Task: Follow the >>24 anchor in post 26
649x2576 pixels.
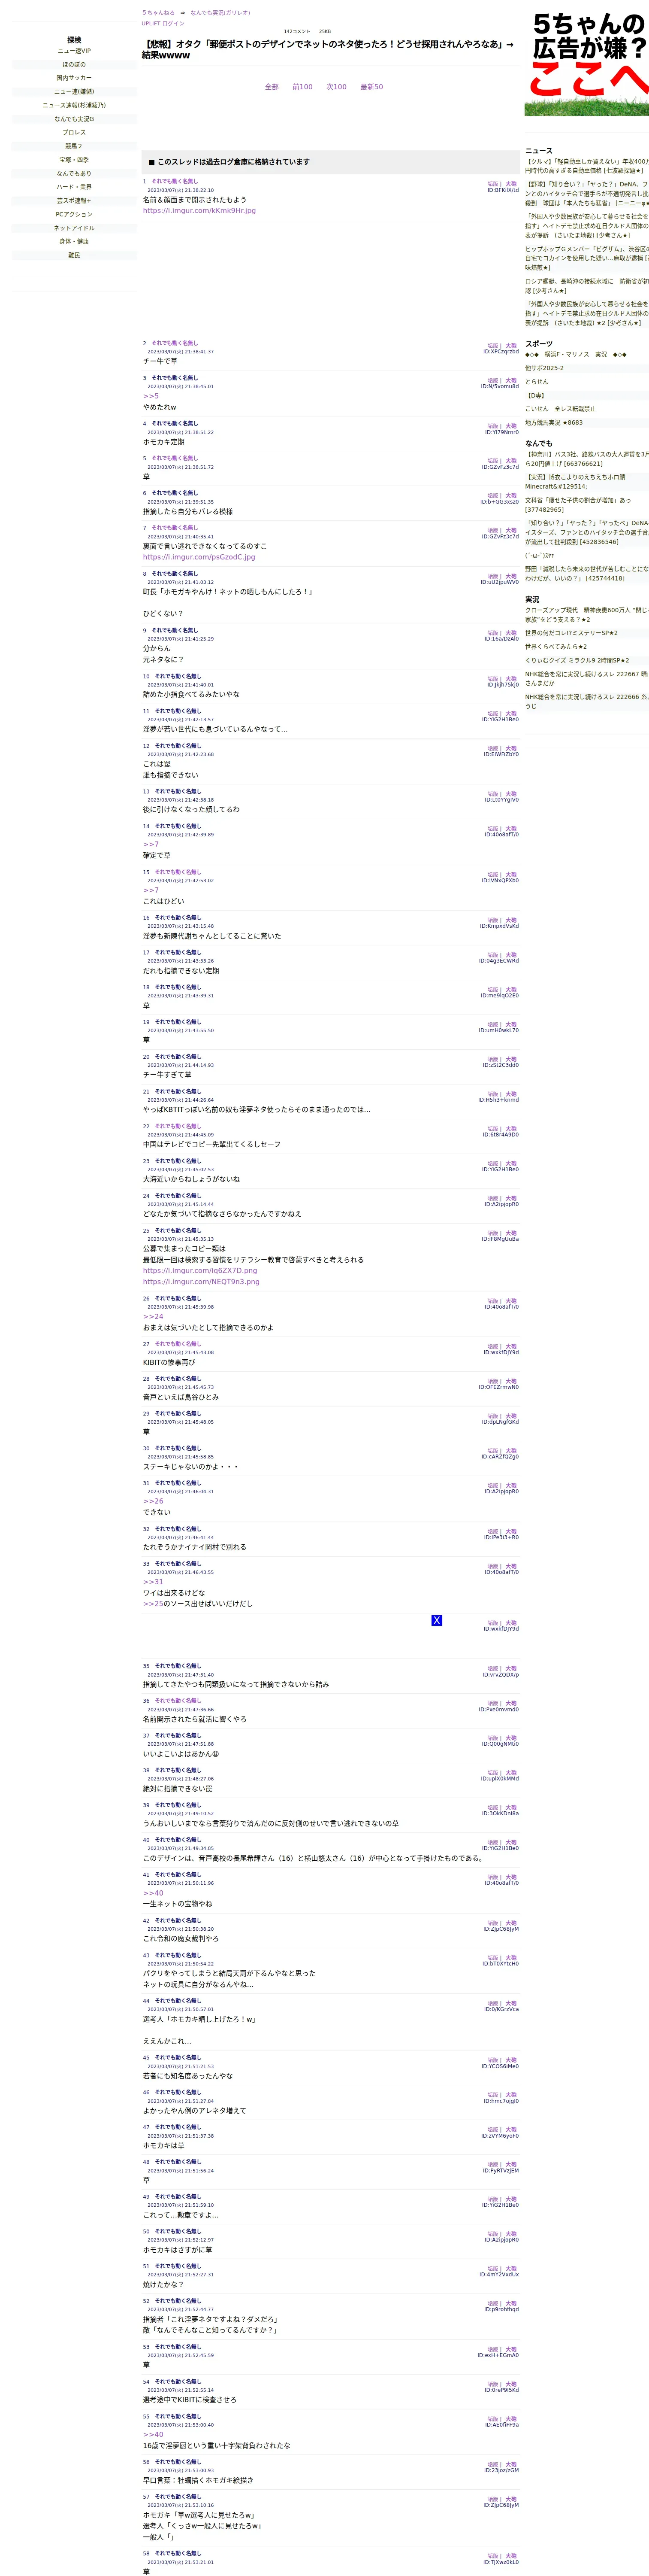Action: coord(153,1317)
